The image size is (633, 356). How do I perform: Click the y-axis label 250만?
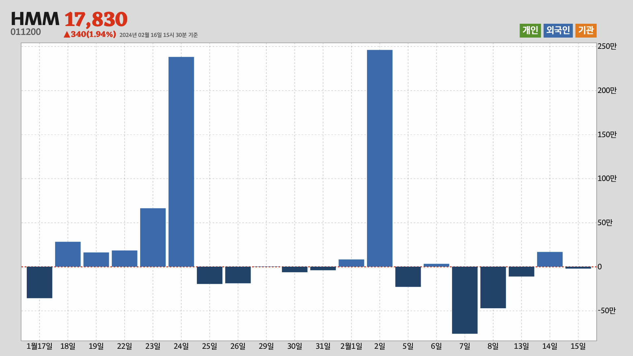tap(607, 46)
